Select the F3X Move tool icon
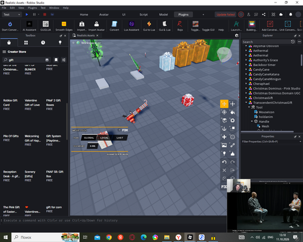 pyautogui.click(x=224, y=104)
